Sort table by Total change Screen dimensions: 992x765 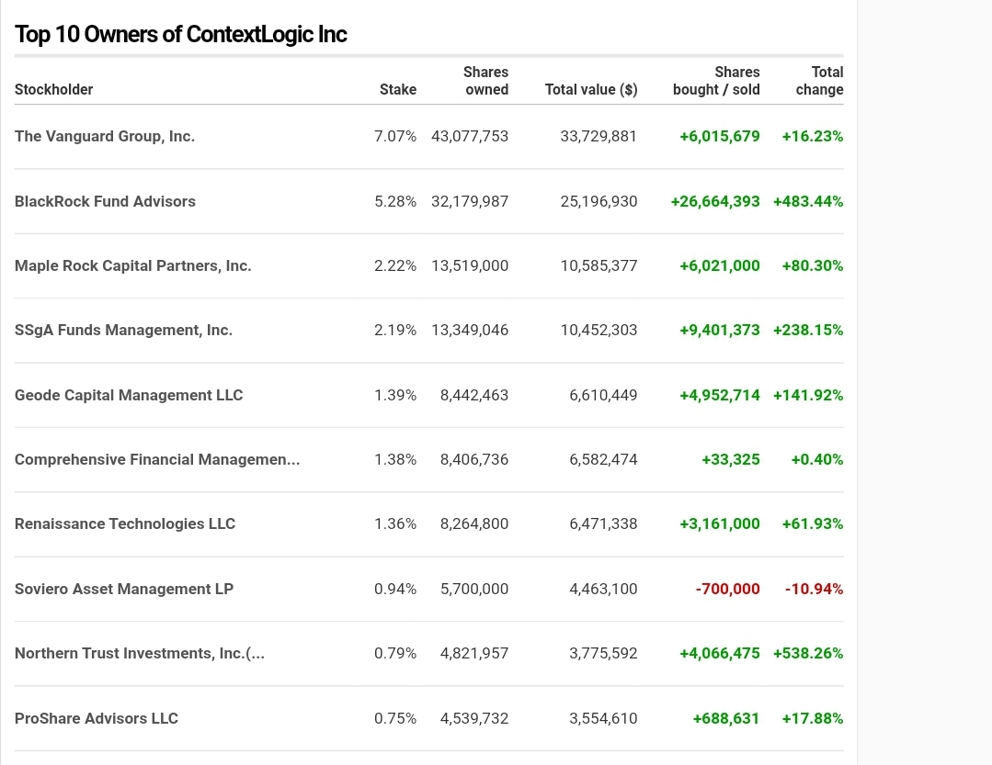(819, 81)
